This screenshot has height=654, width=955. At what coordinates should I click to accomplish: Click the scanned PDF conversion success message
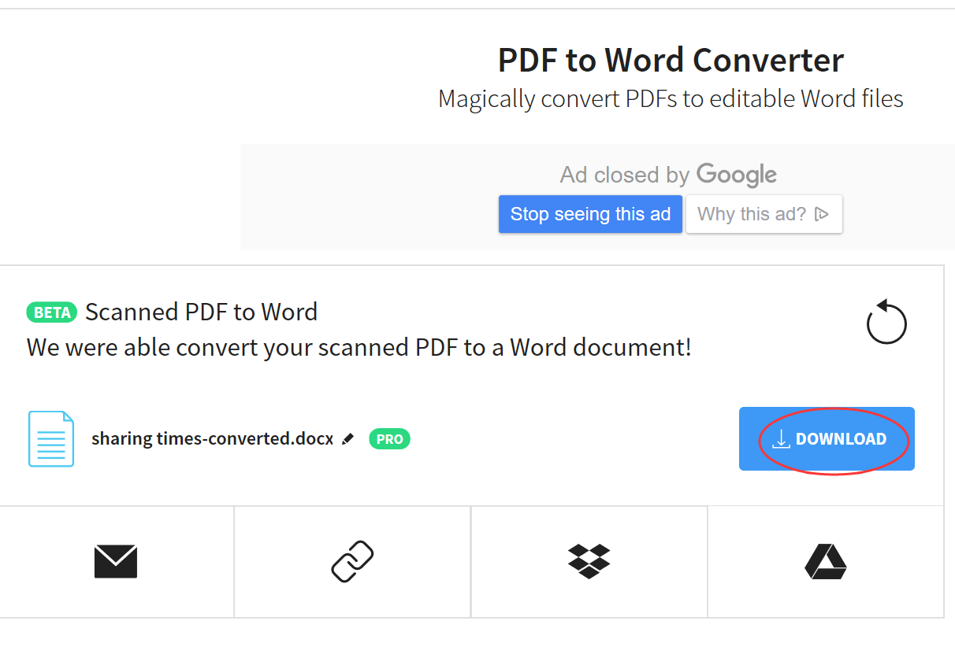[x=359, y=347]
